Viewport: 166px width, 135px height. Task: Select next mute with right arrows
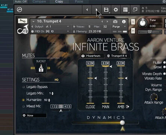click(49, 68)
